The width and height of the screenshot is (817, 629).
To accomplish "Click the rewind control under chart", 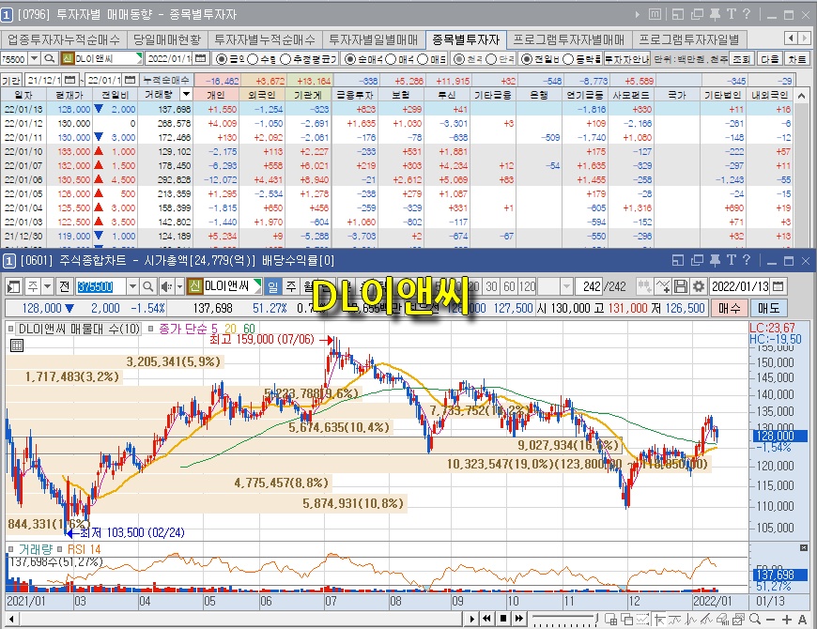I will point(487,619).
